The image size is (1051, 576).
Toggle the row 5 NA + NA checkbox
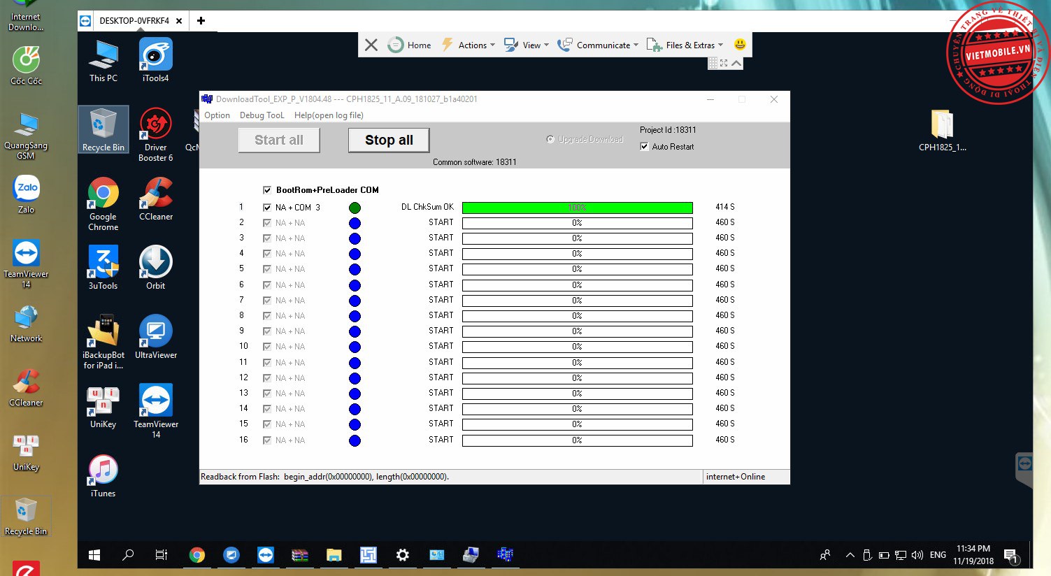tap(267, 269)
